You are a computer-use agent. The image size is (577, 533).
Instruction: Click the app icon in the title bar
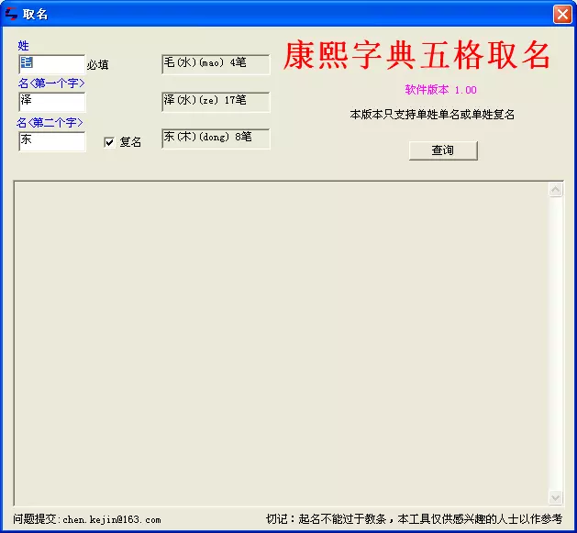point(11,14)
